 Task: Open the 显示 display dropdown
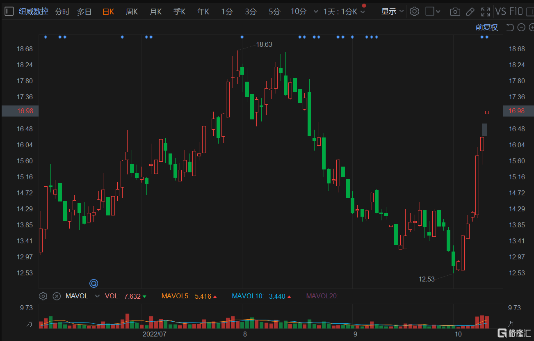point(393,11)
